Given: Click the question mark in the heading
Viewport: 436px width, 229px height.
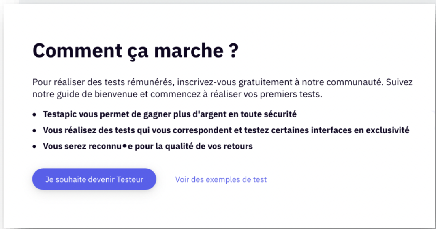Looking at the screenshot, I should 233,51.
